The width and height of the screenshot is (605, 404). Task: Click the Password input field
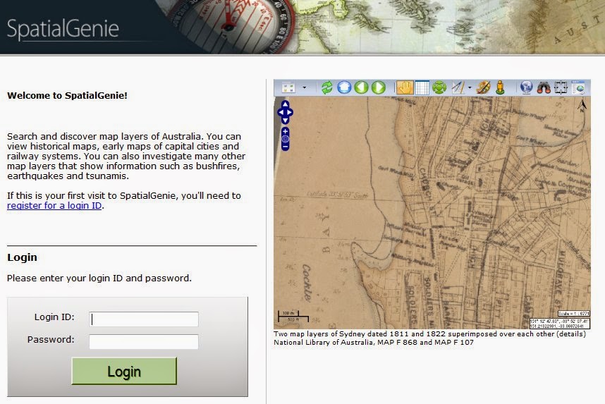(x=144, y=342)
